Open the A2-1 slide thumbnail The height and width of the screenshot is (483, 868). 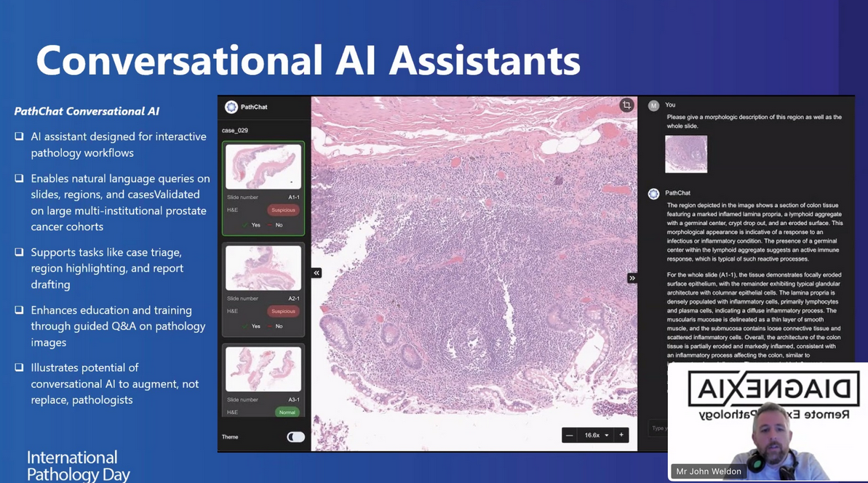coord(263,268)
